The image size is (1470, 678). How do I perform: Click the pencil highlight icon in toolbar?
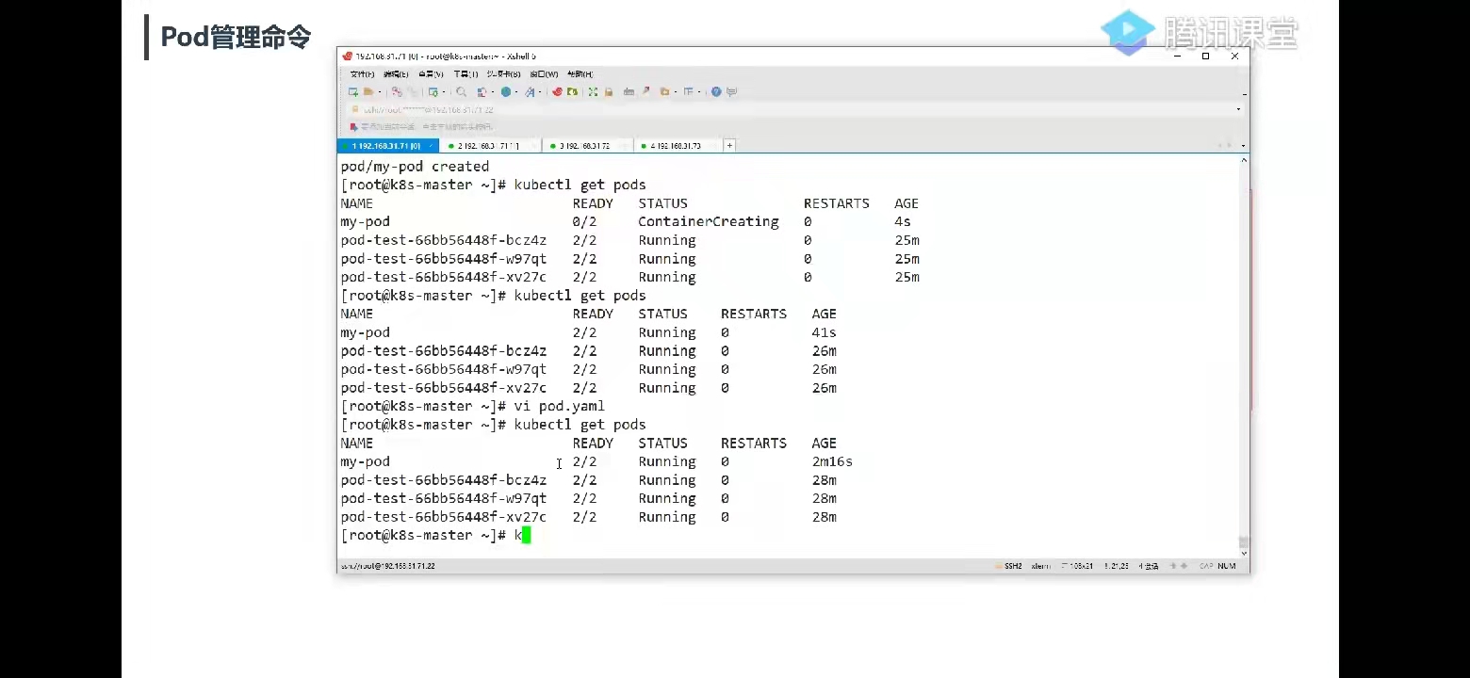[646, 92]
